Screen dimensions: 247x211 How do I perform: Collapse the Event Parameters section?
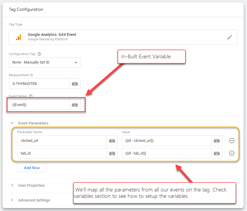[x=12, y=123]
